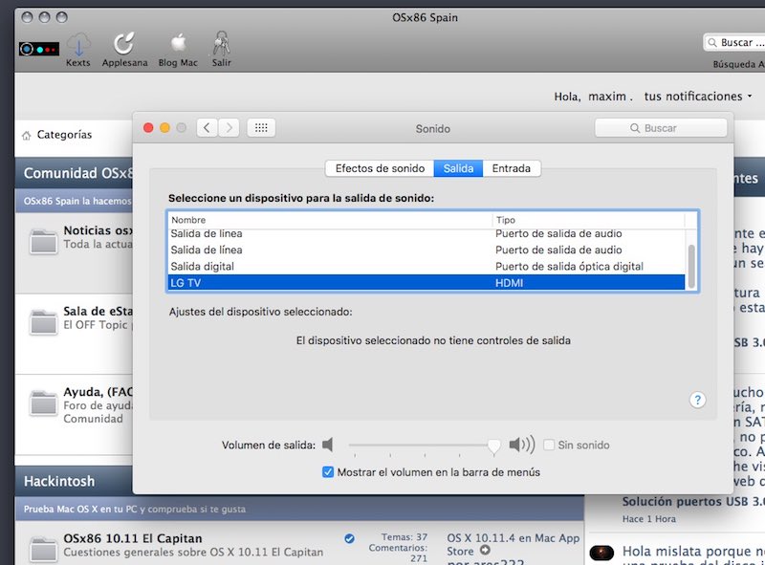This screenshot has height=565, width=765.
Task: Click the Buscar field in Sonido window
Action: 661,128
